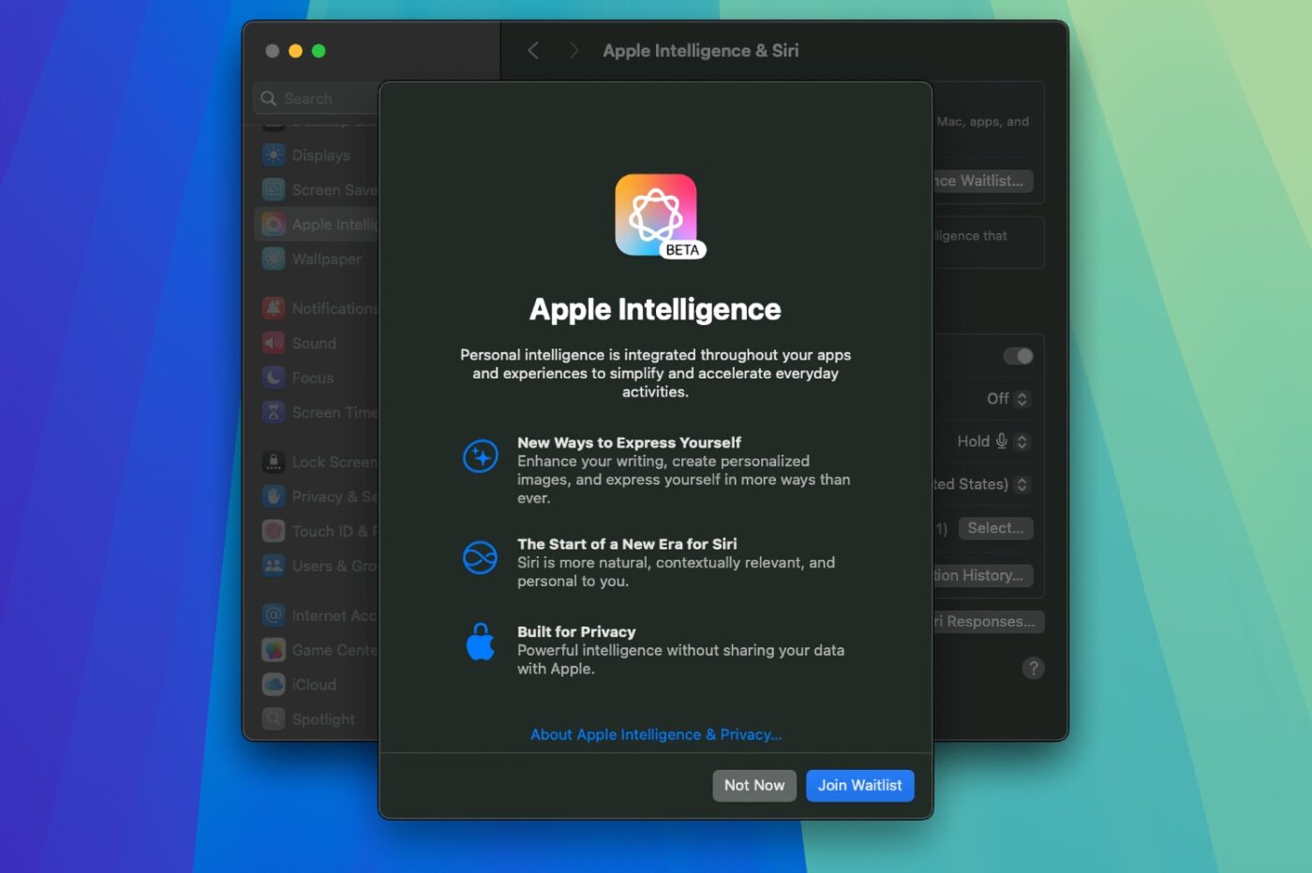Open Privacy & Security sidebar icon
Image resolution: width=1312 pixels, height=873 pixels.
(x=274, y=496)
